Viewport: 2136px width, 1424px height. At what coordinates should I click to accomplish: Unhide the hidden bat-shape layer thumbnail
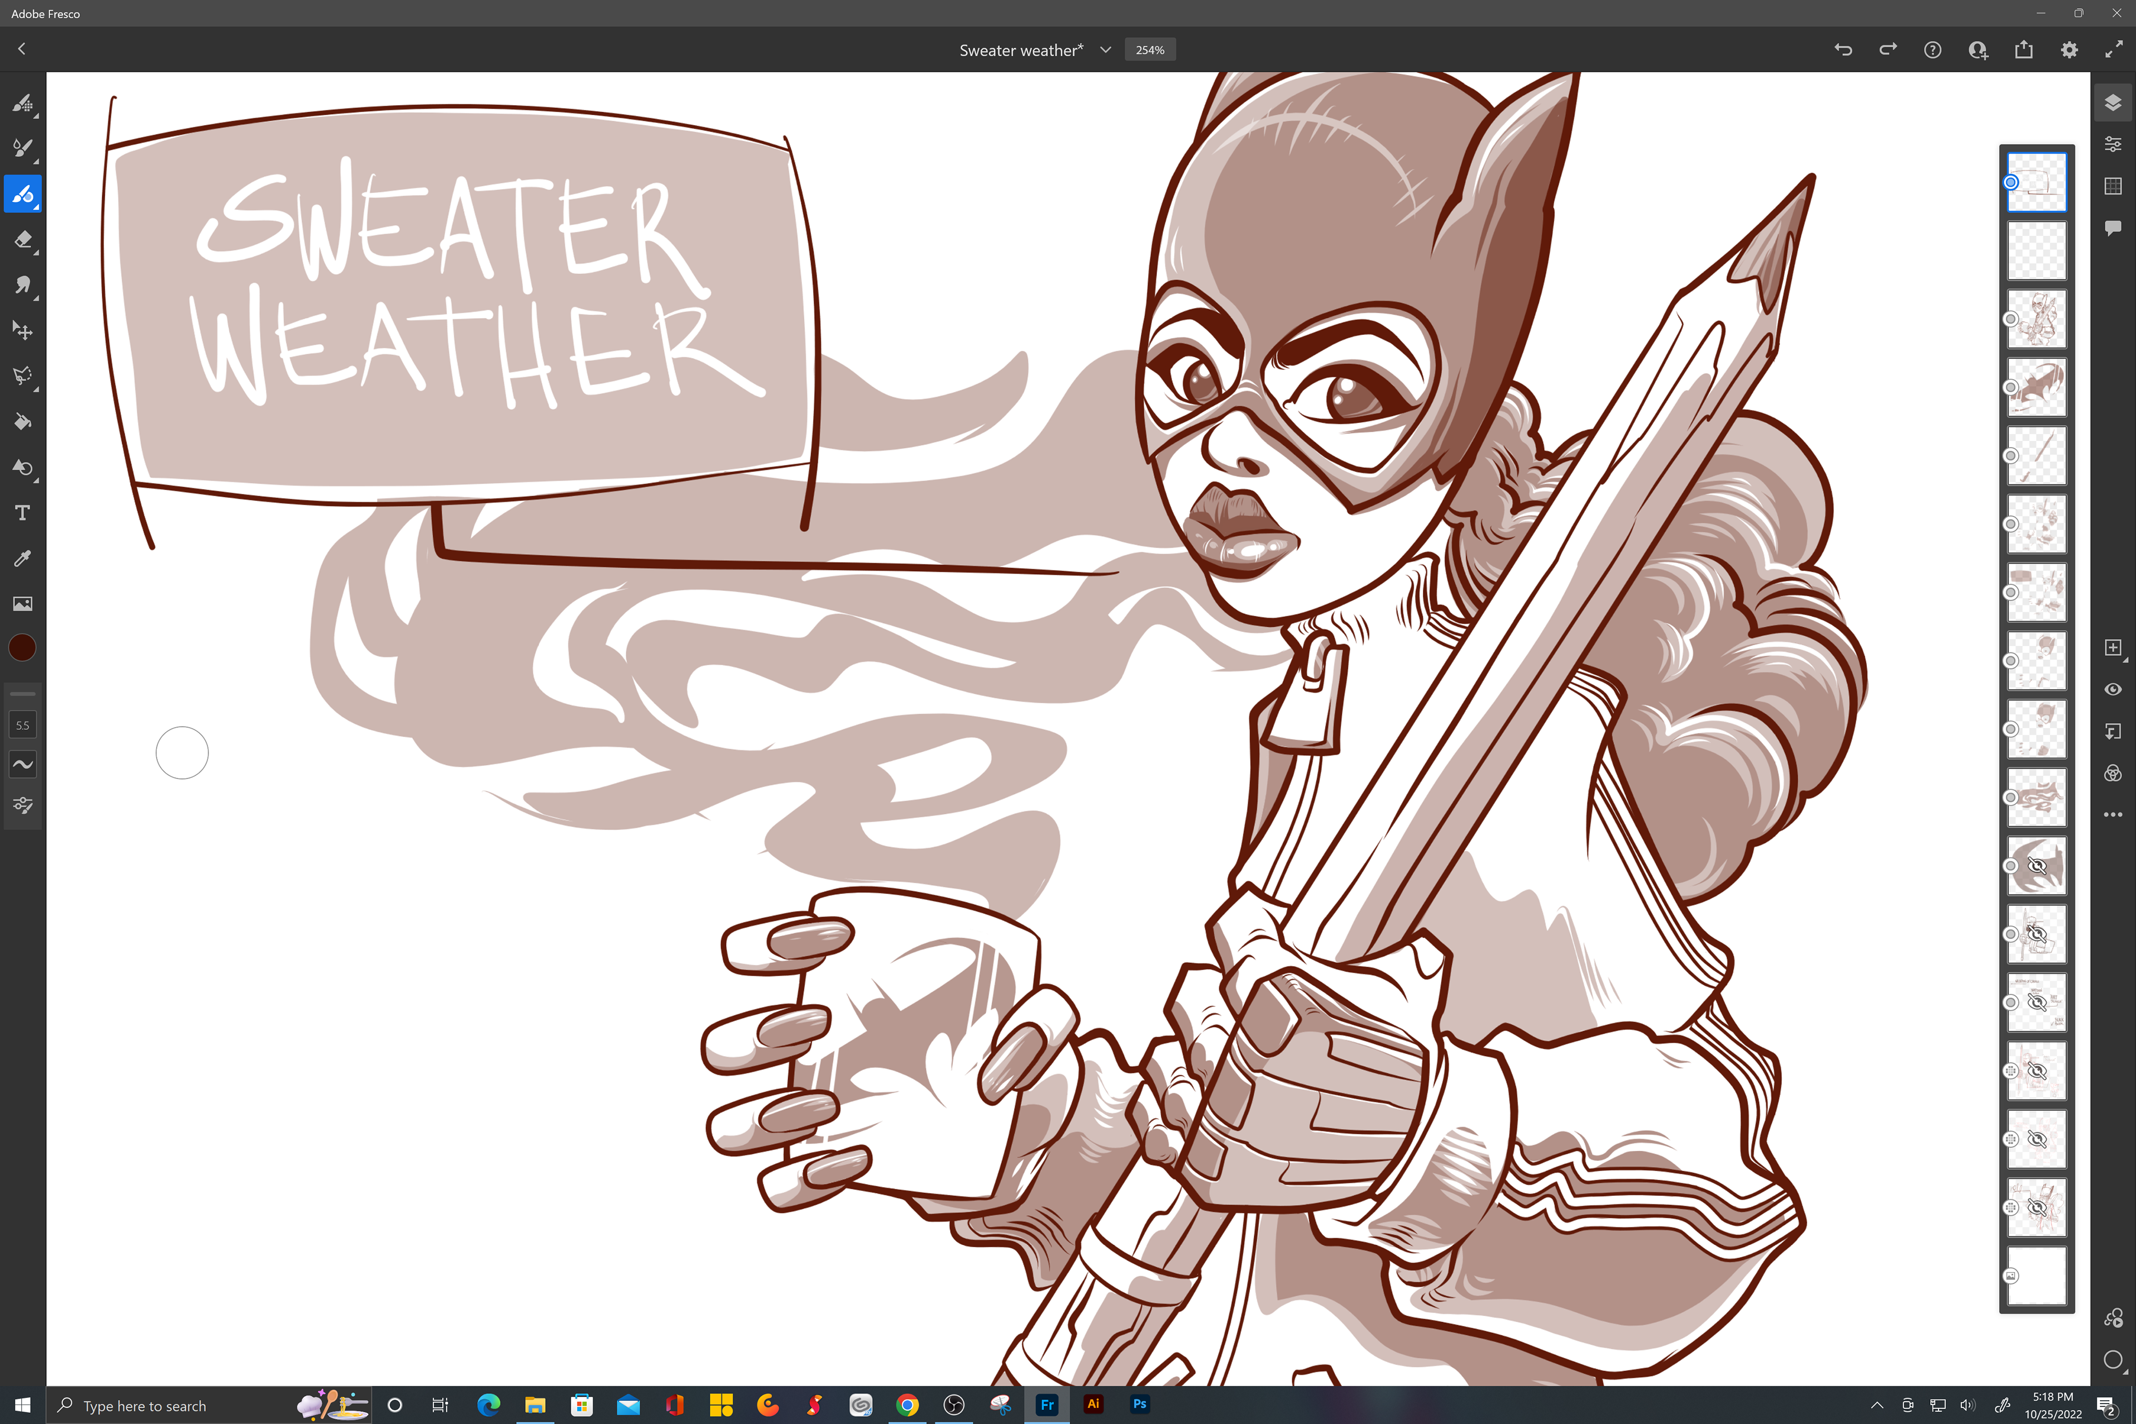2036,866
